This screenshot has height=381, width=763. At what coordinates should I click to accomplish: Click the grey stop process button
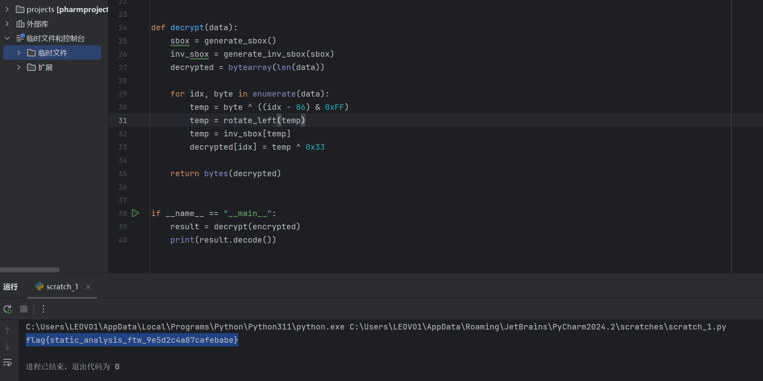click(x=24, y=309)
